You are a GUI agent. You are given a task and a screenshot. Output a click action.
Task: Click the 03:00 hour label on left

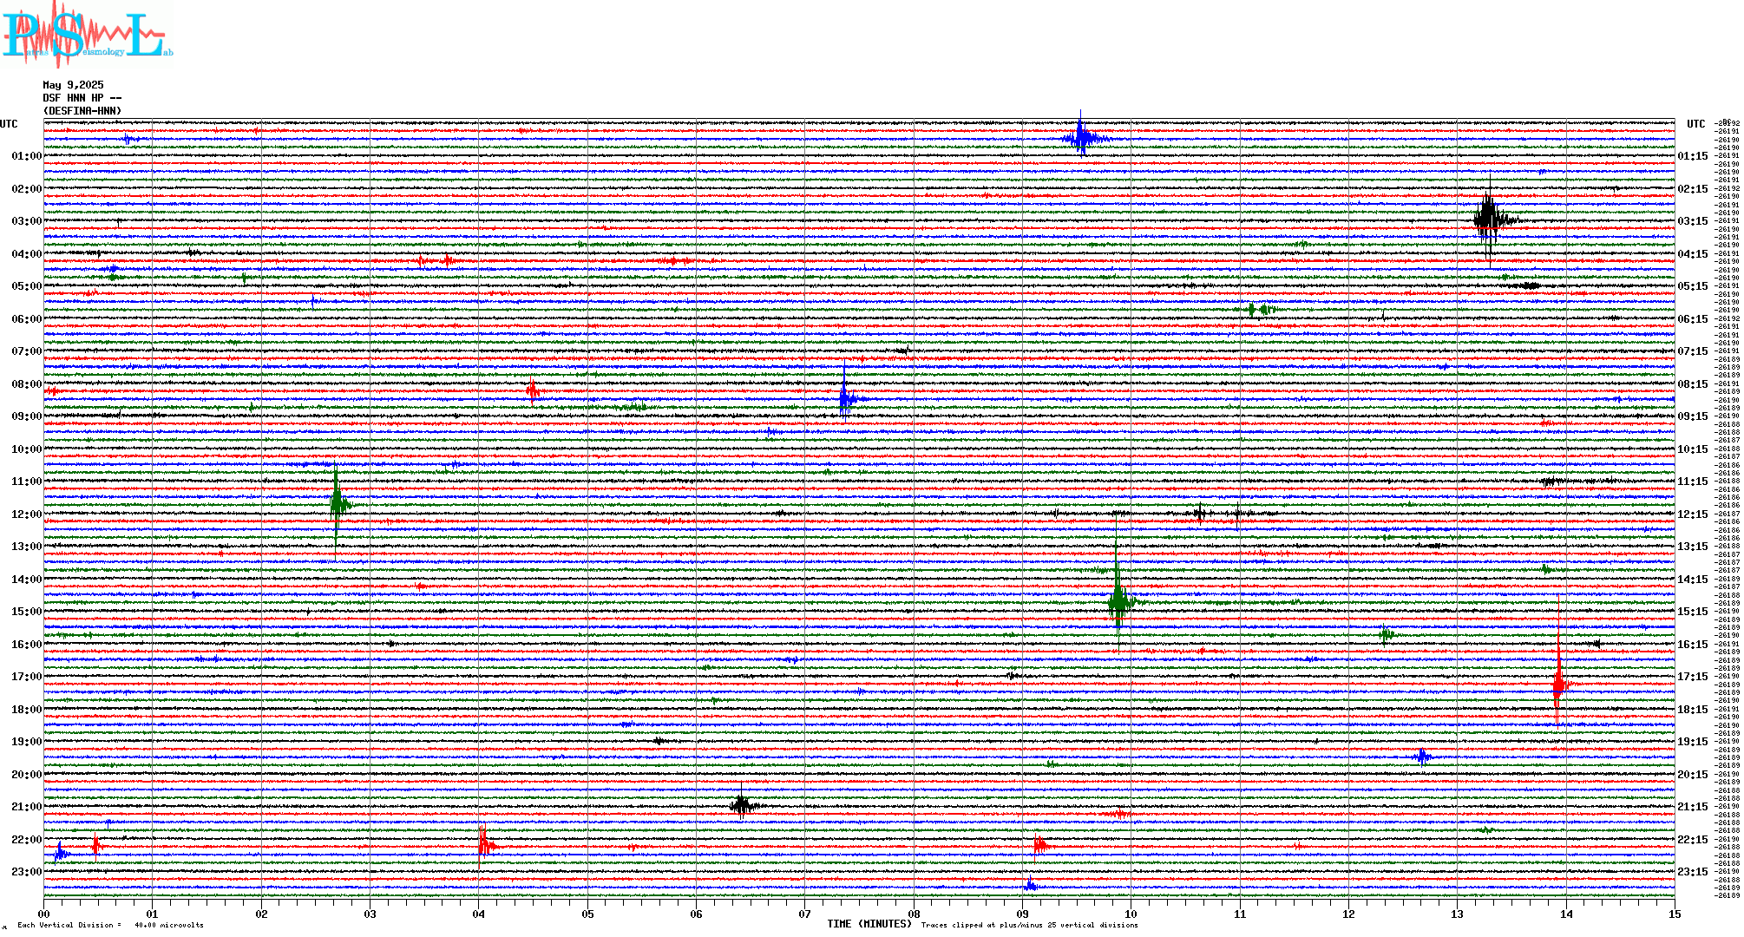(x=26, y=221)
